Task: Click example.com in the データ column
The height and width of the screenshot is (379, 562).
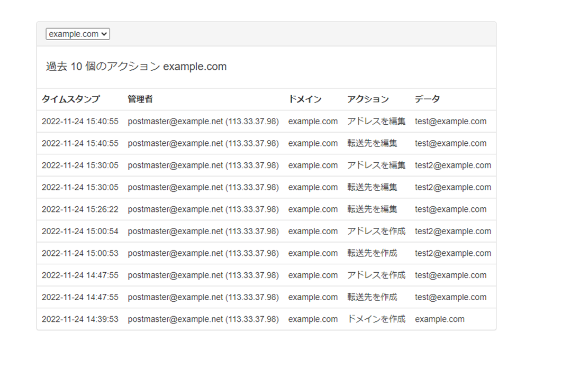Action: pos(440,319)
